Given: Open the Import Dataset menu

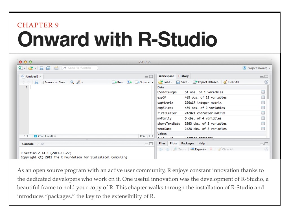Looking at the screenshot, I should (206, 82).
